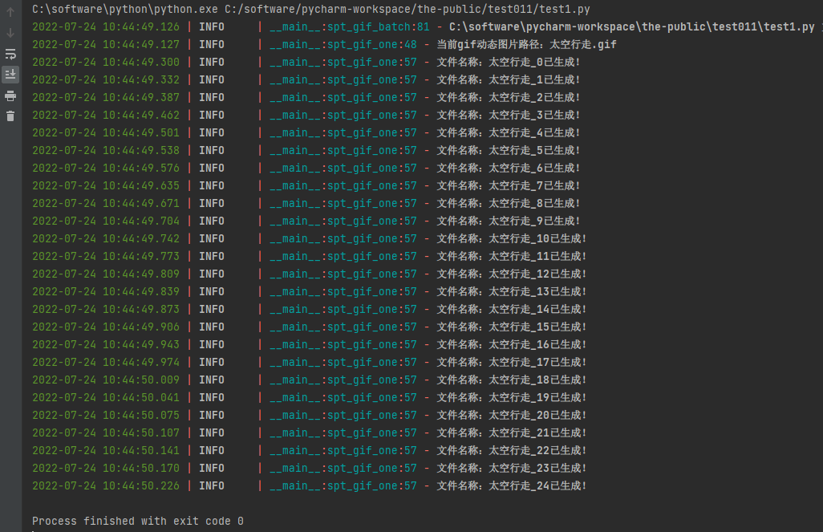
Task: Click 'Process finished with exit code 0' text
Action: tap(137, 521)
